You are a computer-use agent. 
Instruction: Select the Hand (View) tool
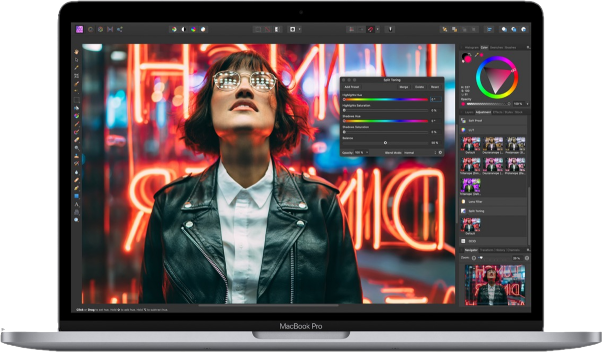click(x=76, y=52)
